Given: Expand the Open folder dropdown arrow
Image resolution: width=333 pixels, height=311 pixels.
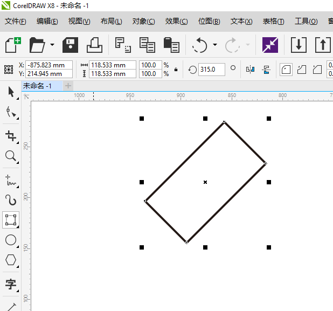Looking at the screenshot, I should [x=52, y=45].
